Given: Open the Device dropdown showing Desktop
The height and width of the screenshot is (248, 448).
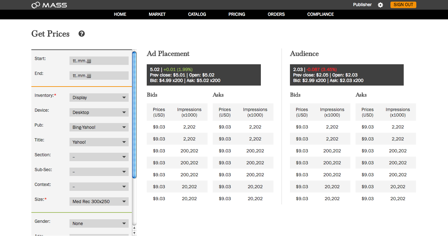Looking at the screenshot, I should click(x=99, y=112).
